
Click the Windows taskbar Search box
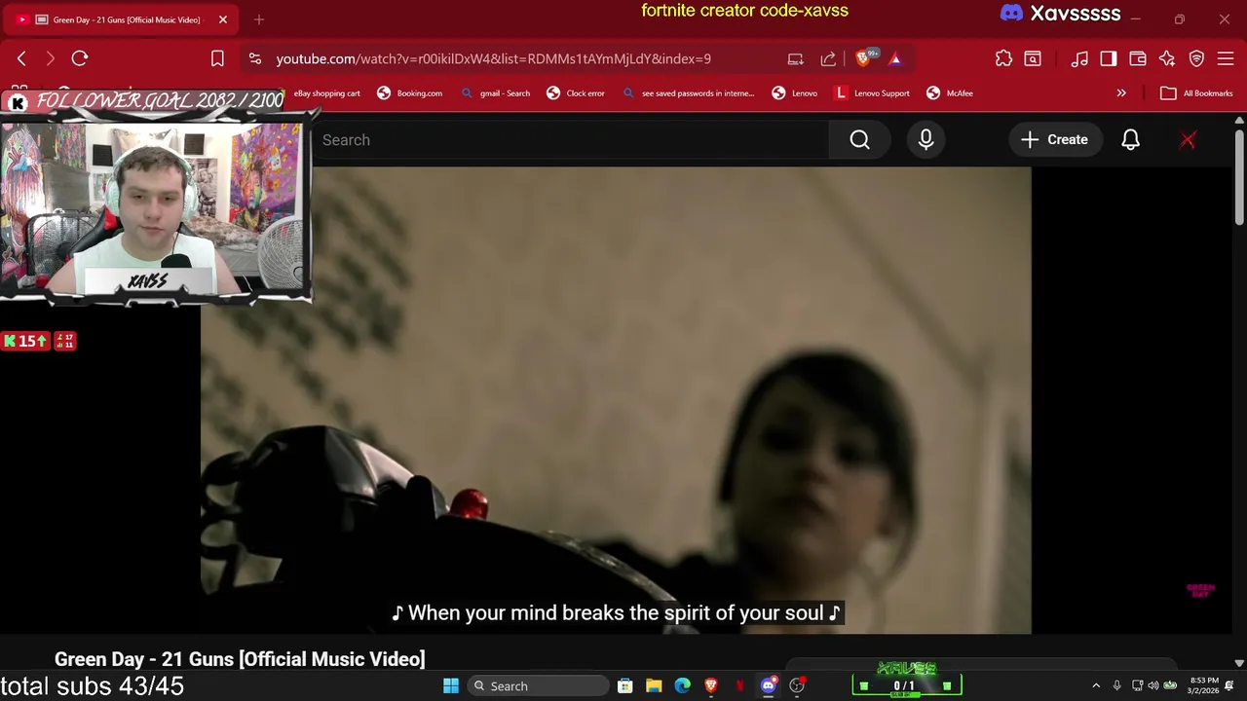[537, 686]
